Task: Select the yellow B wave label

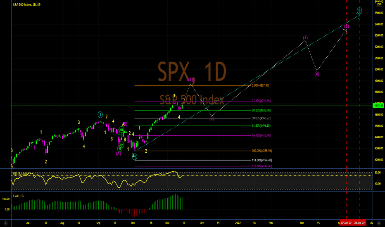Action: (x=125, y=140)
